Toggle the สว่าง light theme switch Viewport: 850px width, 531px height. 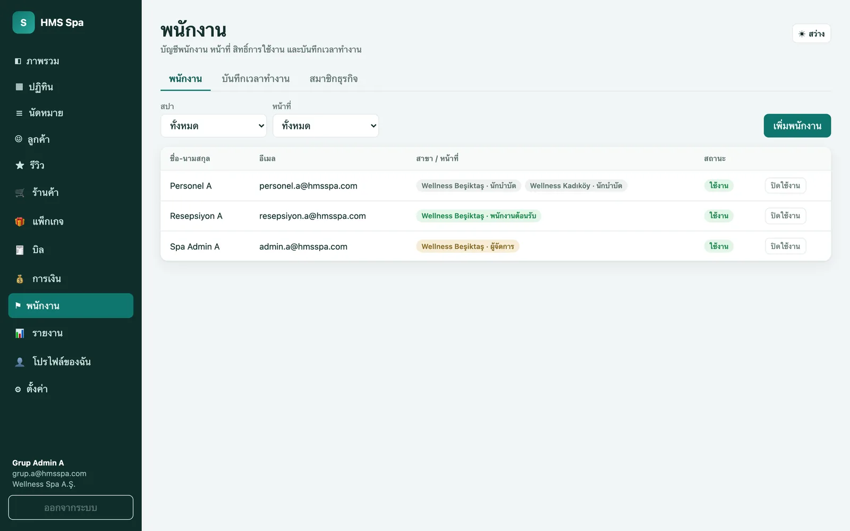[x=811, y=33]
